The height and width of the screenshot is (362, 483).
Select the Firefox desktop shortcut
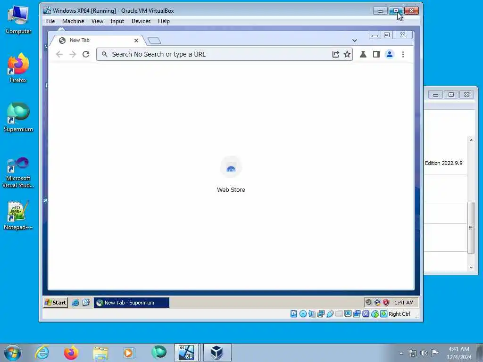tap(18, 68)
